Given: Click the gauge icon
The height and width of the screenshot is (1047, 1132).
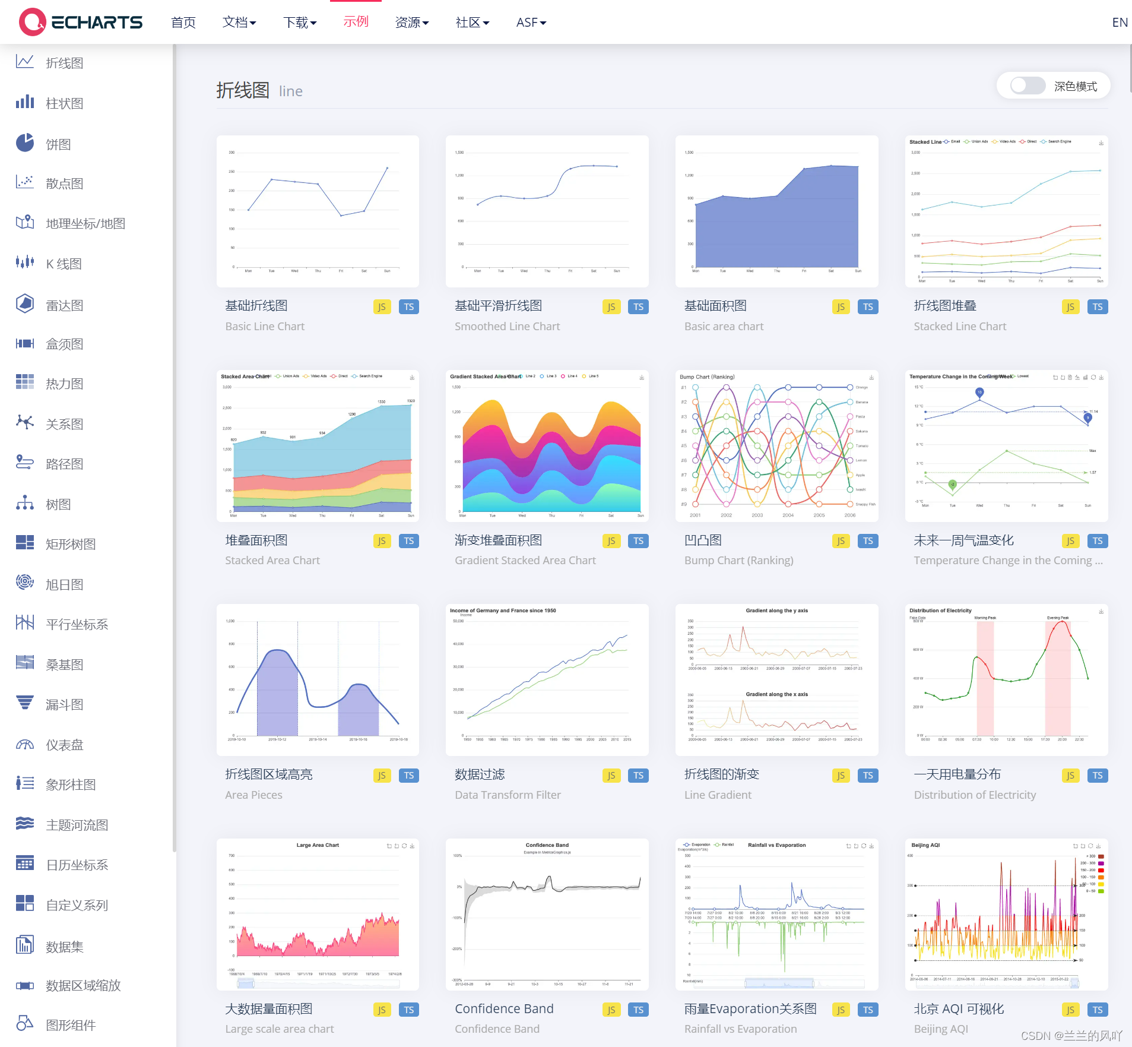Looking at the screenshot, I should click(24, 744).
